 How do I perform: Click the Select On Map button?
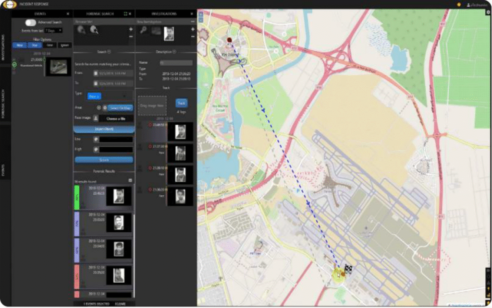pyautogui.click(x=121, y=108)
